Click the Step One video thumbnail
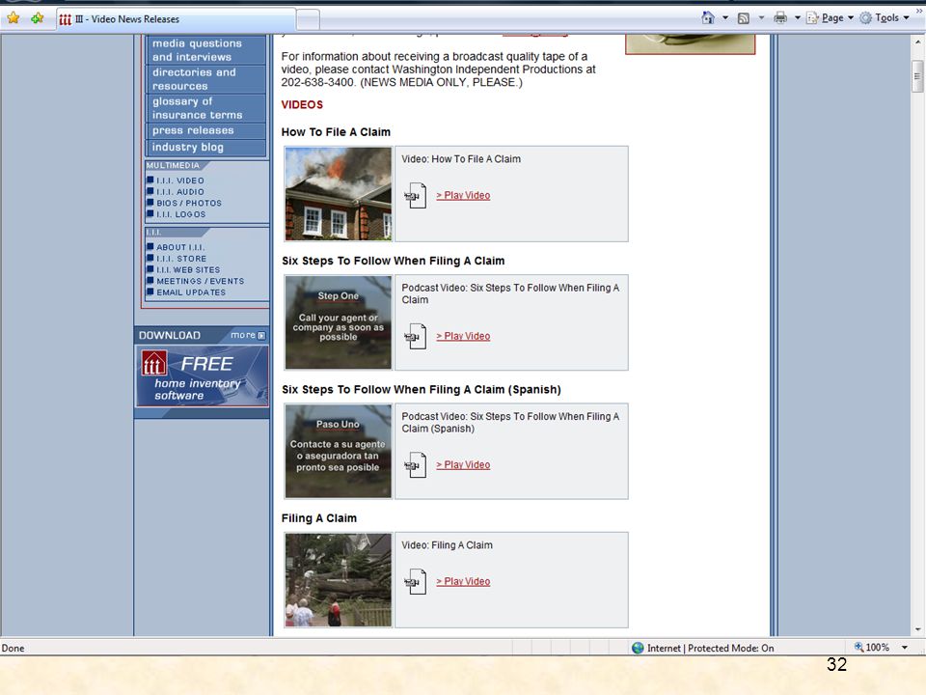This screenshot has width=926, height=695. (x=339, y=322)
